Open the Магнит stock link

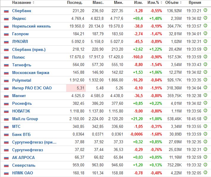[19, 96]
